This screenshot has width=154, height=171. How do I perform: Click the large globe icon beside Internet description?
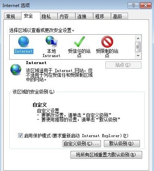click(16, 69)
